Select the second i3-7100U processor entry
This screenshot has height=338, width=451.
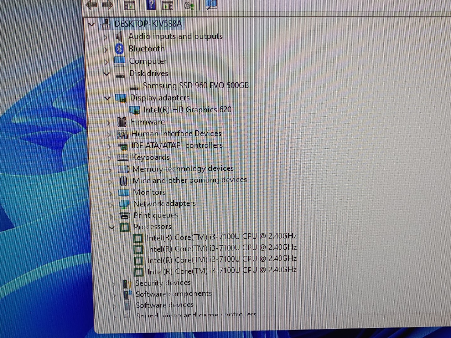click(x=222, y=248)
